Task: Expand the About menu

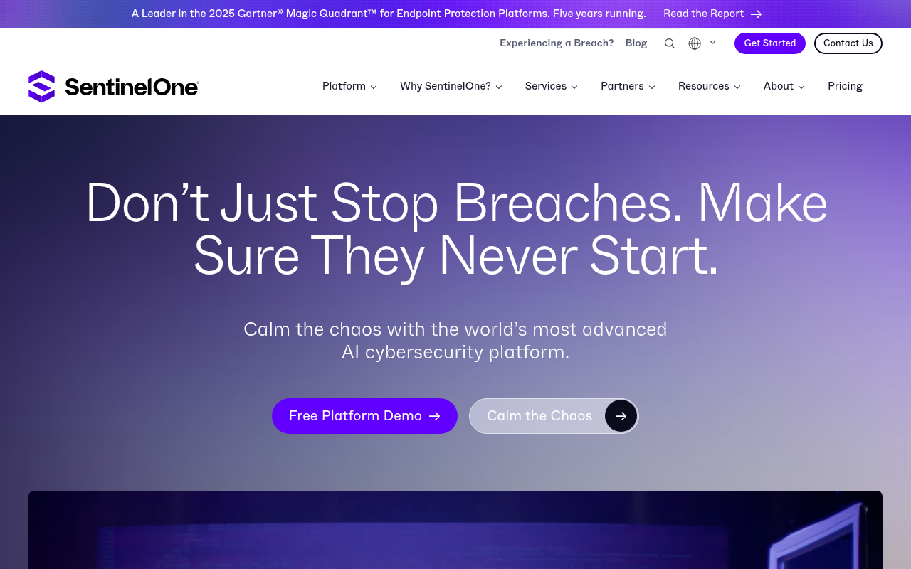Action: (784, 86)
